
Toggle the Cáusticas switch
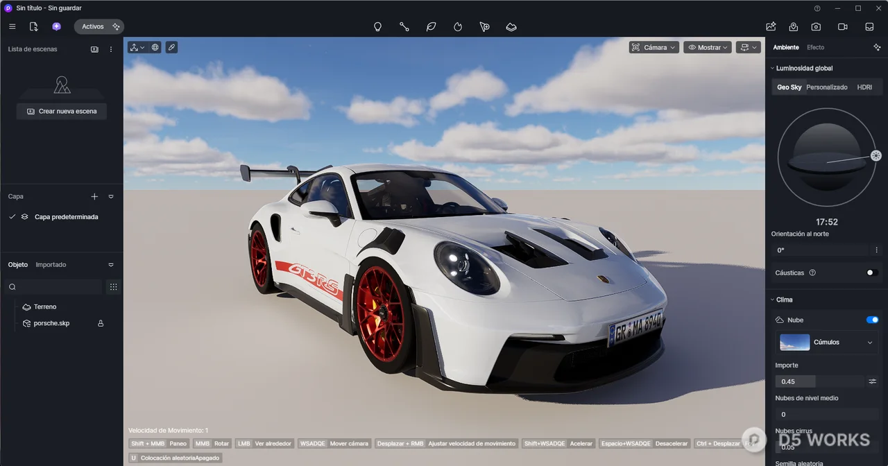click(x=873, y=273)
